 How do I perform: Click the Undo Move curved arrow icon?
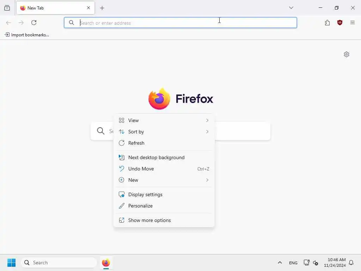coord(122,169)
